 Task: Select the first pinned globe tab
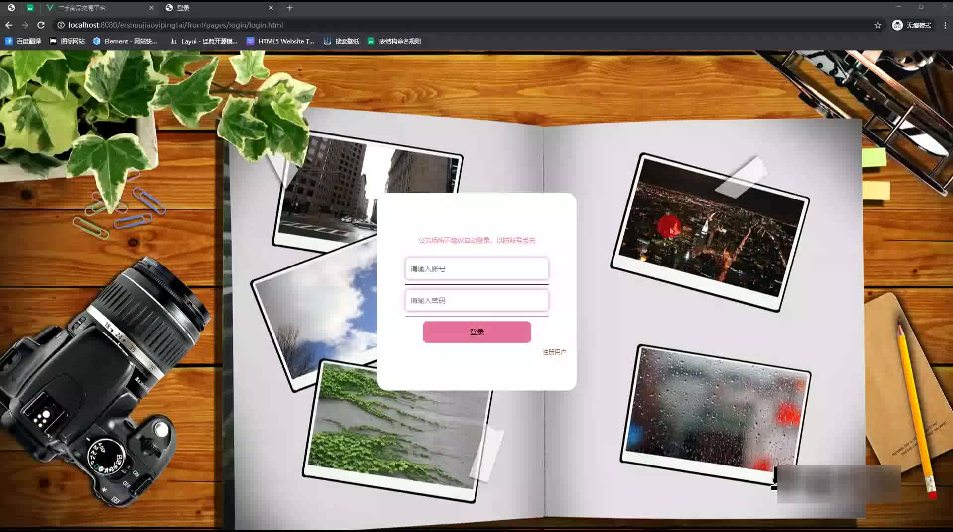click(x=11, y=8)
